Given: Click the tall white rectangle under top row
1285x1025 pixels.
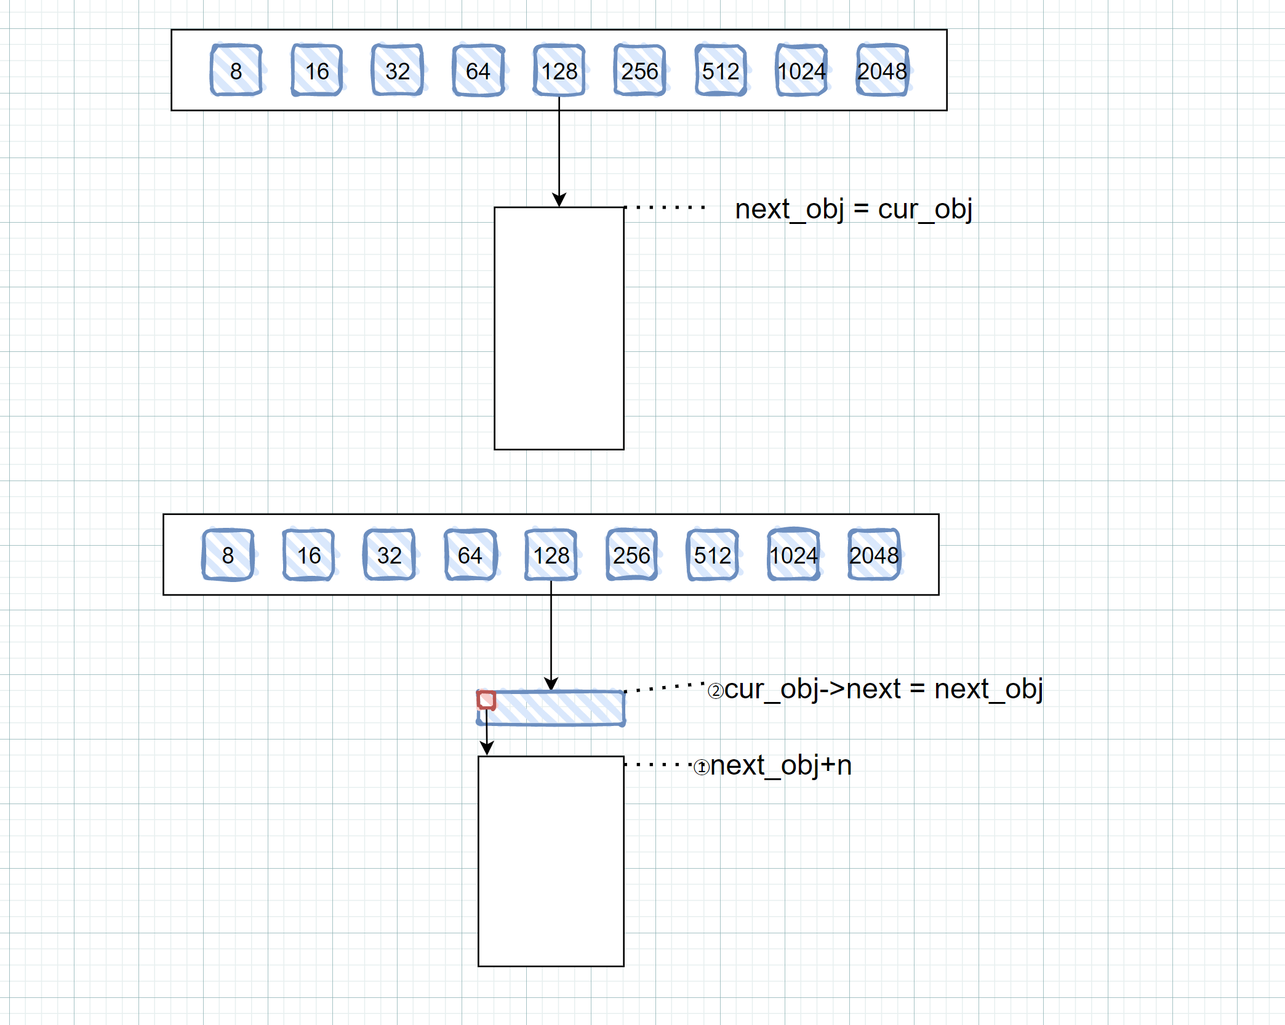Looking at the screenshot, I should point(559,328).
